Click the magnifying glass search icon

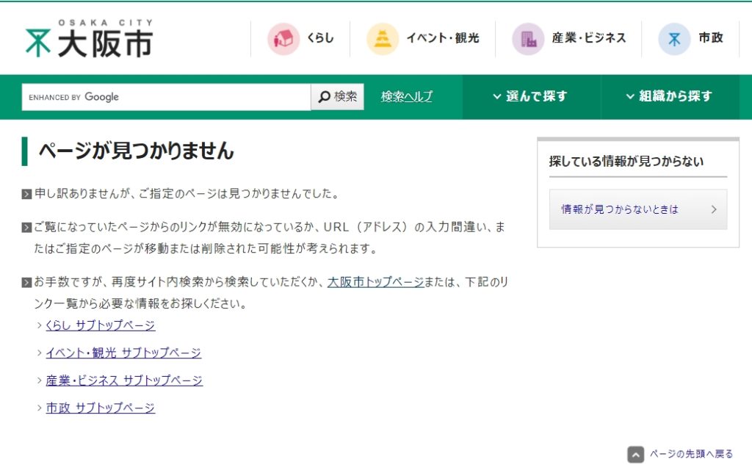(x=324, y=97)
